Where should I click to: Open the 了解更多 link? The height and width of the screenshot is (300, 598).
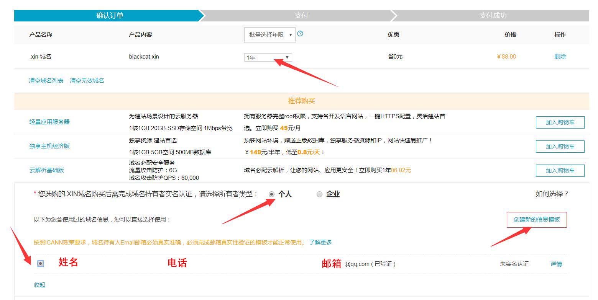click(320, 242)
